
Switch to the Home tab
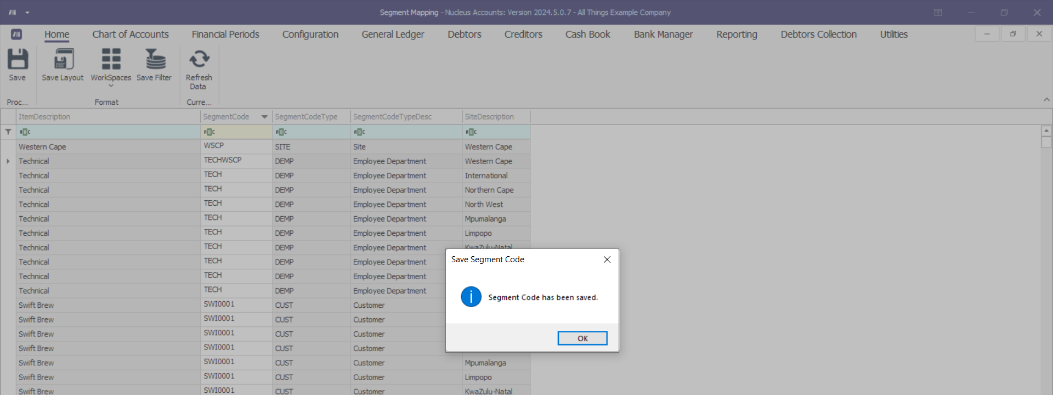pos(57,34)
